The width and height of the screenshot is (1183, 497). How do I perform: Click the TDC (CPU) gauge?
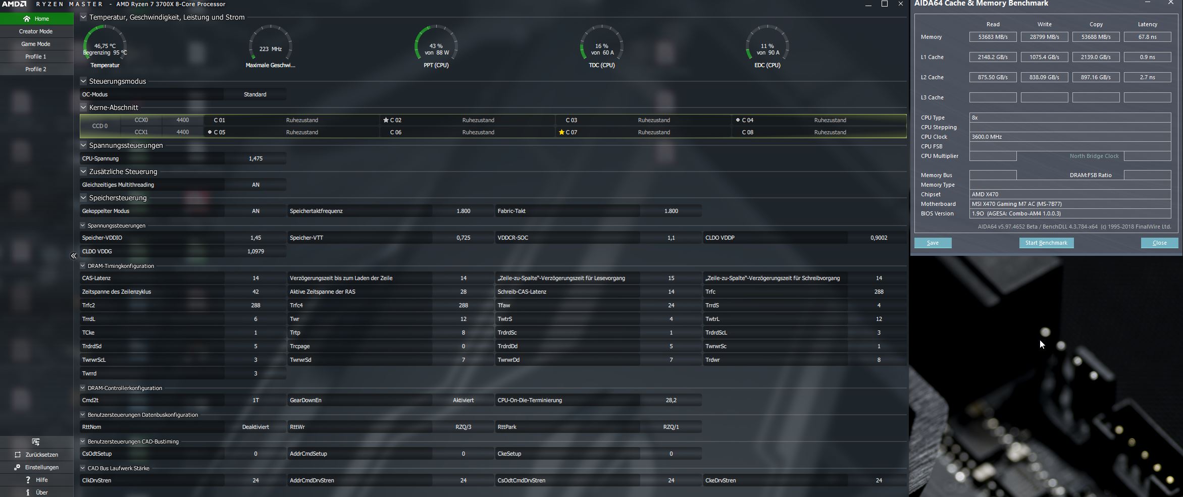[x=602, y=46]
